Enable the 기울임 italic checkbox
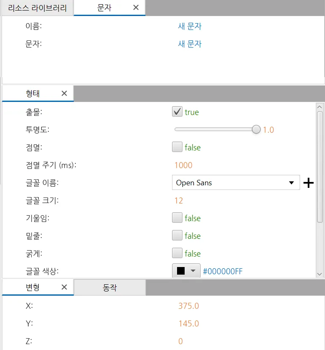 point(177,218)
